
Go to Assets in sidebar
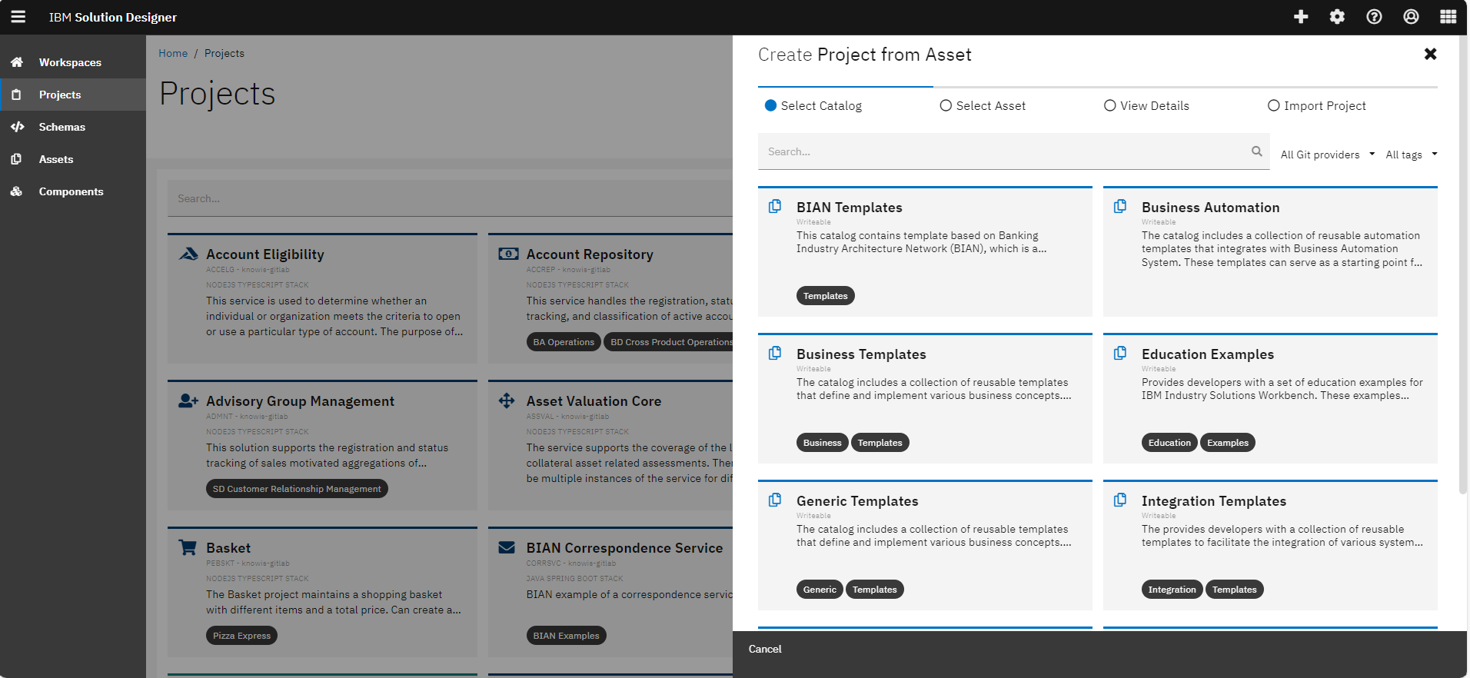73,159
